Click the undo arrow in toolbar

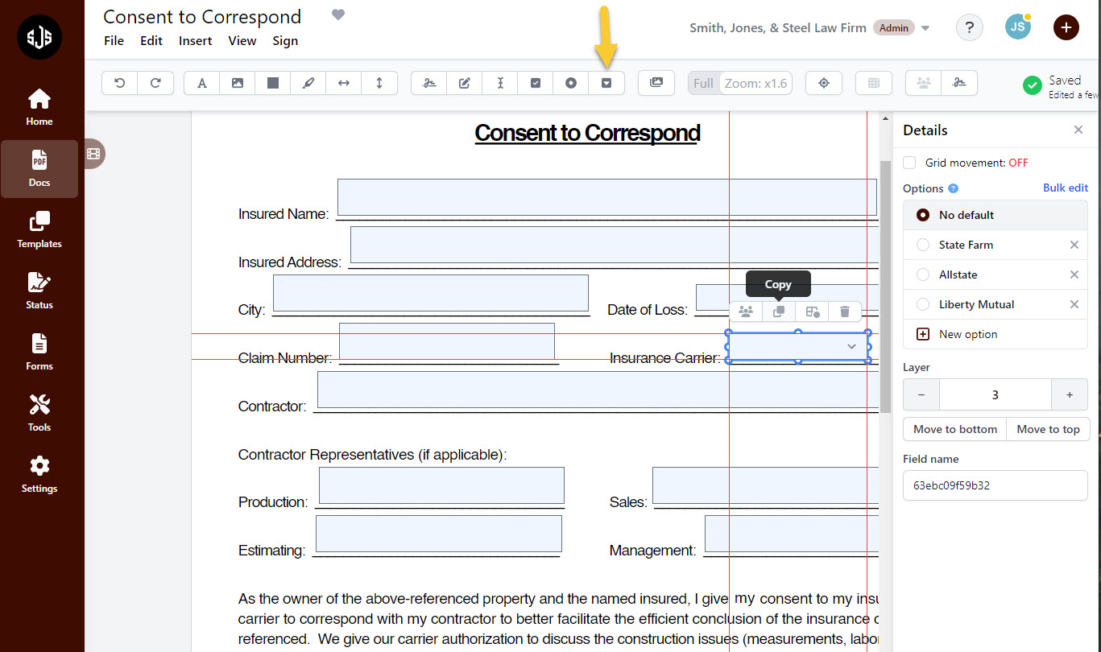click(120, 83)
